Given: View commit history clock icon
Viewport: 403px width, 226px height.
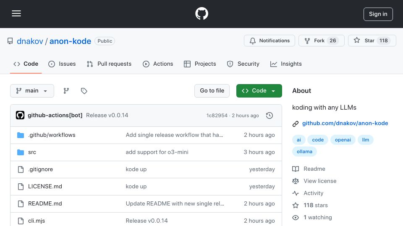Looking at the screenshot, I should (x=270, y=116).
